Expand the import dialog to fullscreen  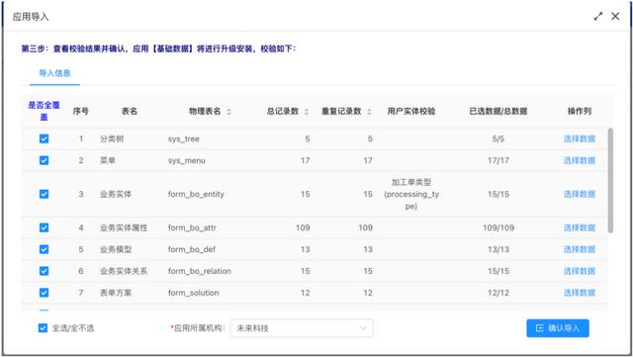point(598,16)
